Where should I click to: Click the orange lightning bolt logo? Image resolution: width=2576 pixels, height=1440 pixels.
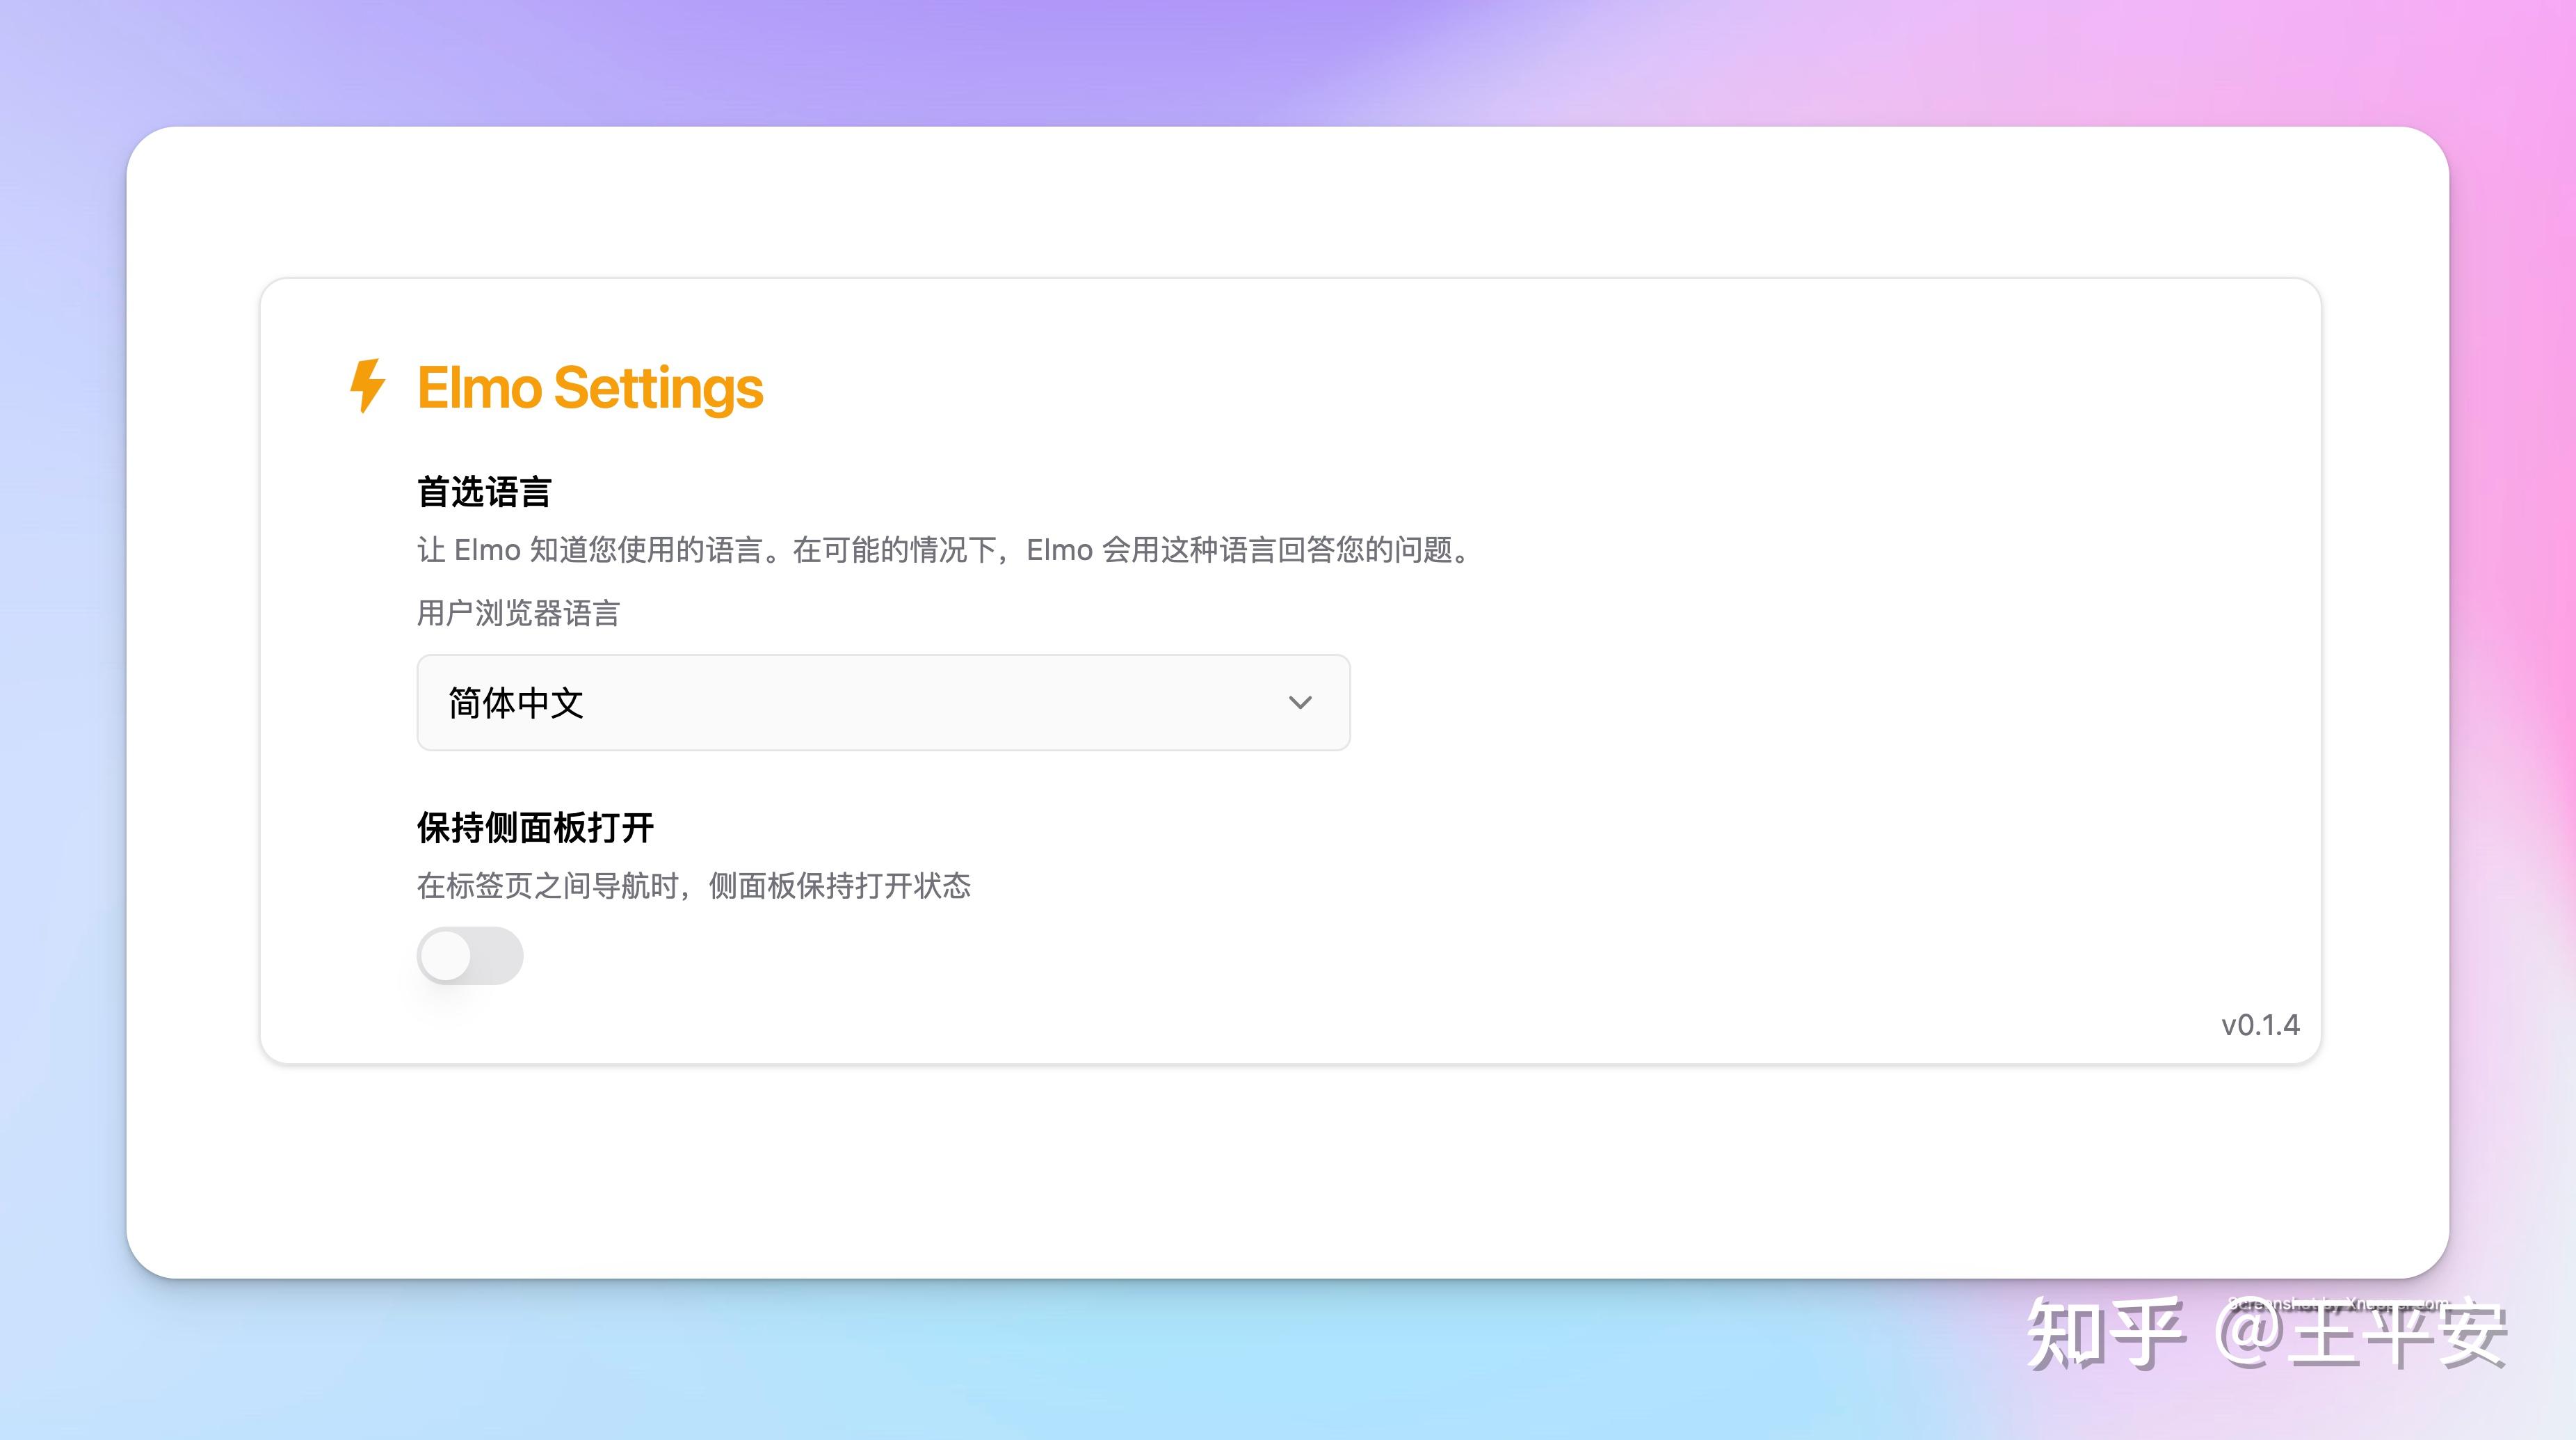pos(367,386)
